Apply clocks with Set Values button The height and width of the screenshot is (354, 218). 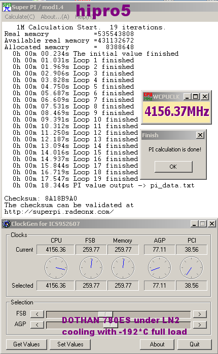tap(70, 344)
